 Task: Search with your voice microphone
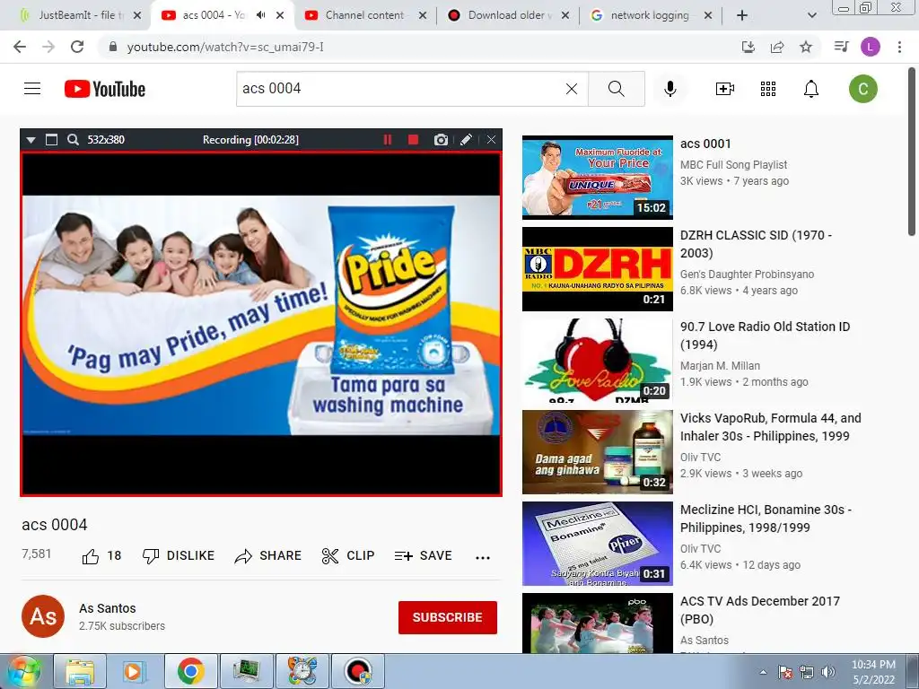(x=670, y=89)
